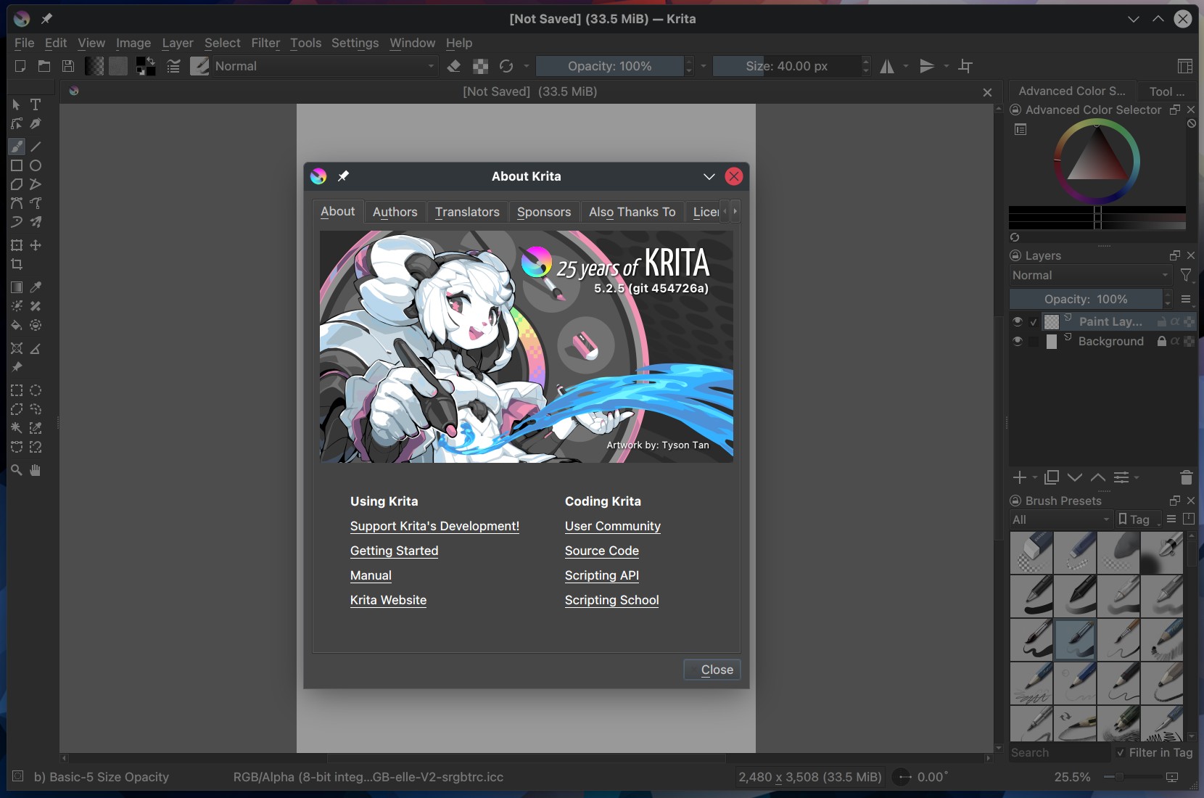This screenshot has width=1204, height=798.
Task: Select the Color Sampler eyedropper tool
Action: tap(36, 287)
